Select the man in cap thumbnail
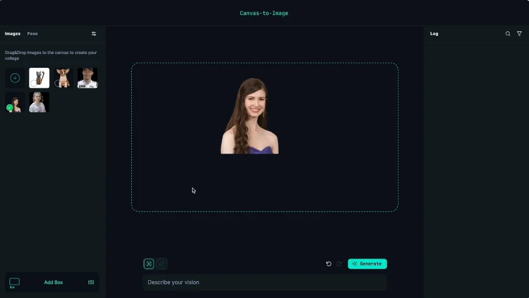Image resolution: width=529 pixels, height=298 pixels. pyautogui.click(x=87, y=78)
